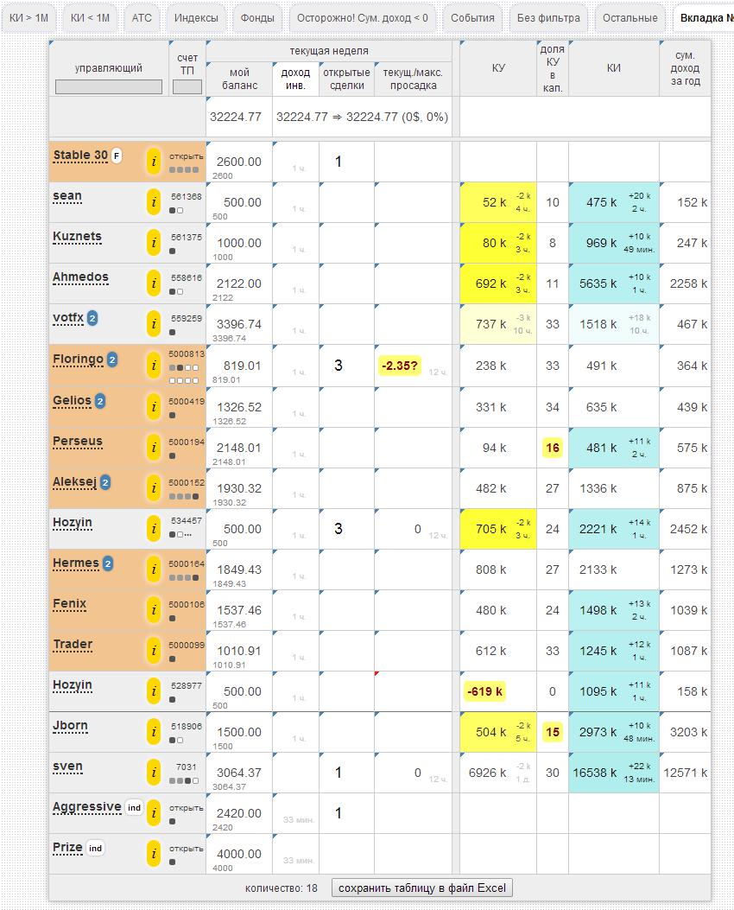734x910 pixels.
Task: Click открыть link for Prize
Action: coord(187,849)
